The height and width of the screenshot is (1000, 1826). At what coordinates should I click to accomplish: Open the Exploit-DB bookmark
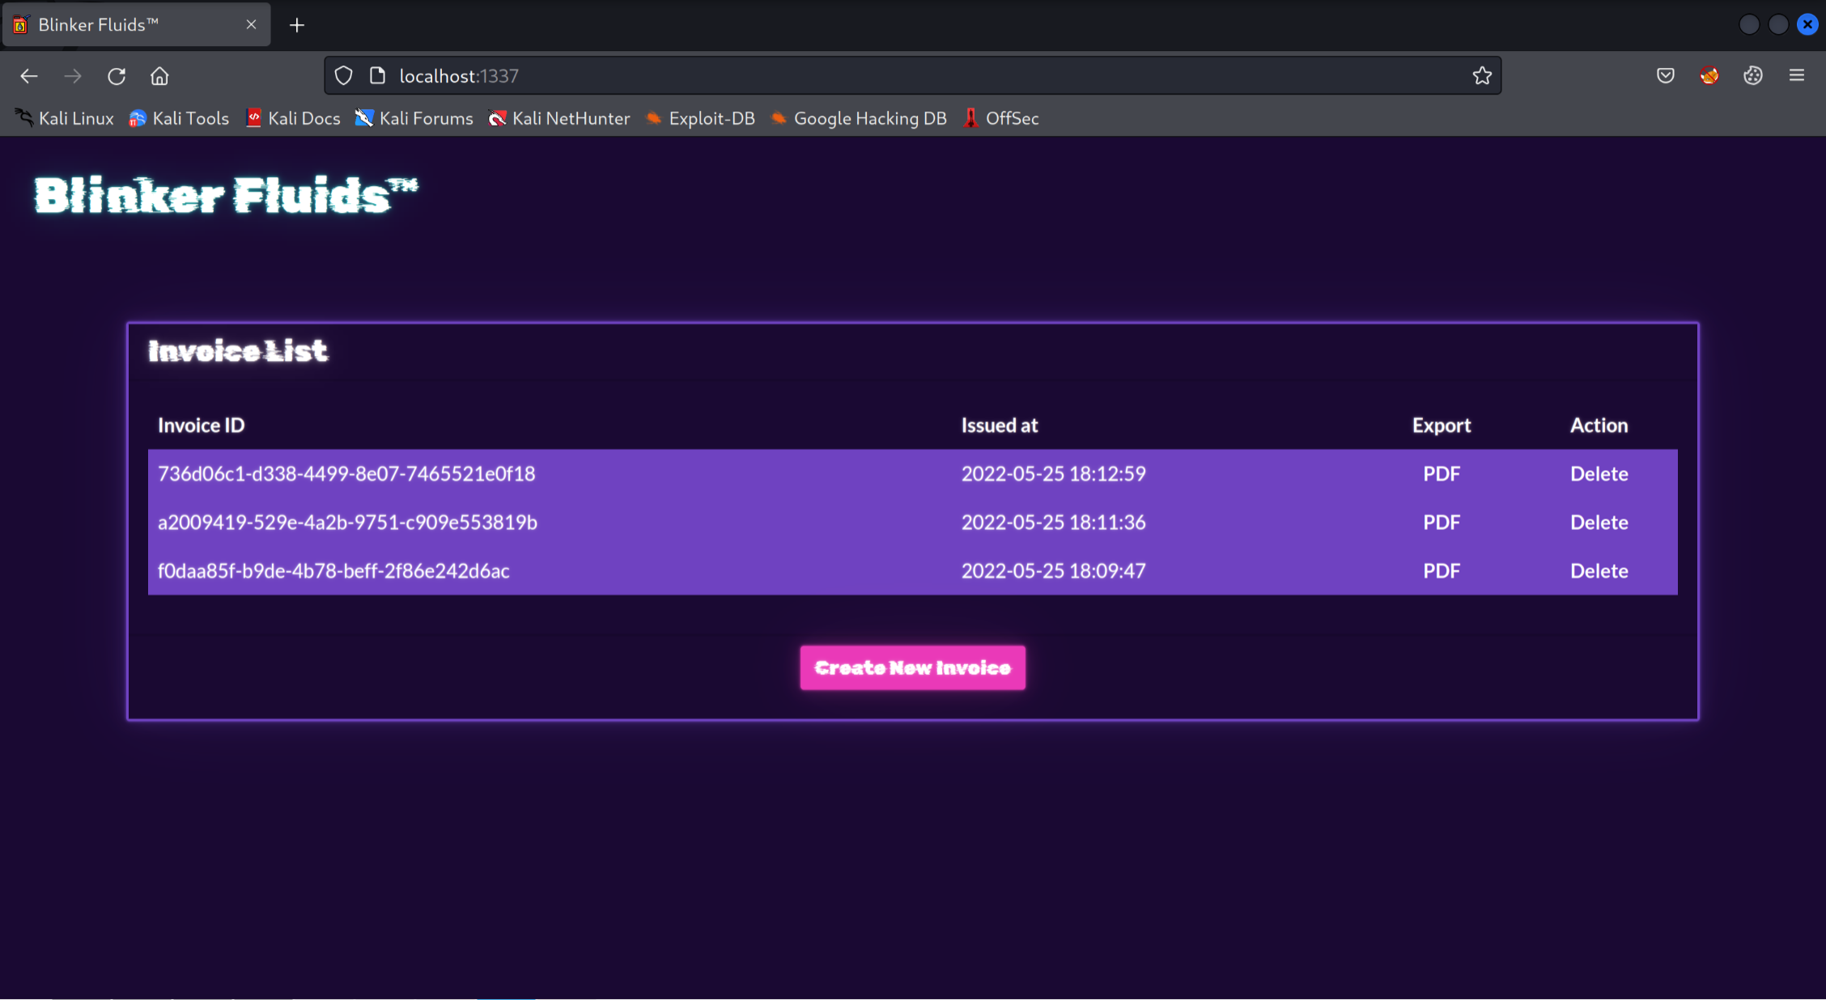click(700, 118)
